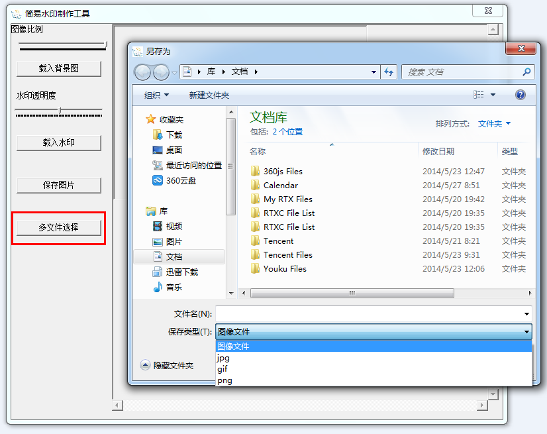Click 隐藏文件夹 toggle button
The height and width of the screenshot is (434, 547).
167,366
